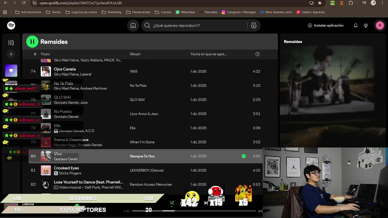The width and height of the screenshot is (388, 218).
Task: Open Instagram • Mensajes bookmark
Action: click(x=239, y=12)
